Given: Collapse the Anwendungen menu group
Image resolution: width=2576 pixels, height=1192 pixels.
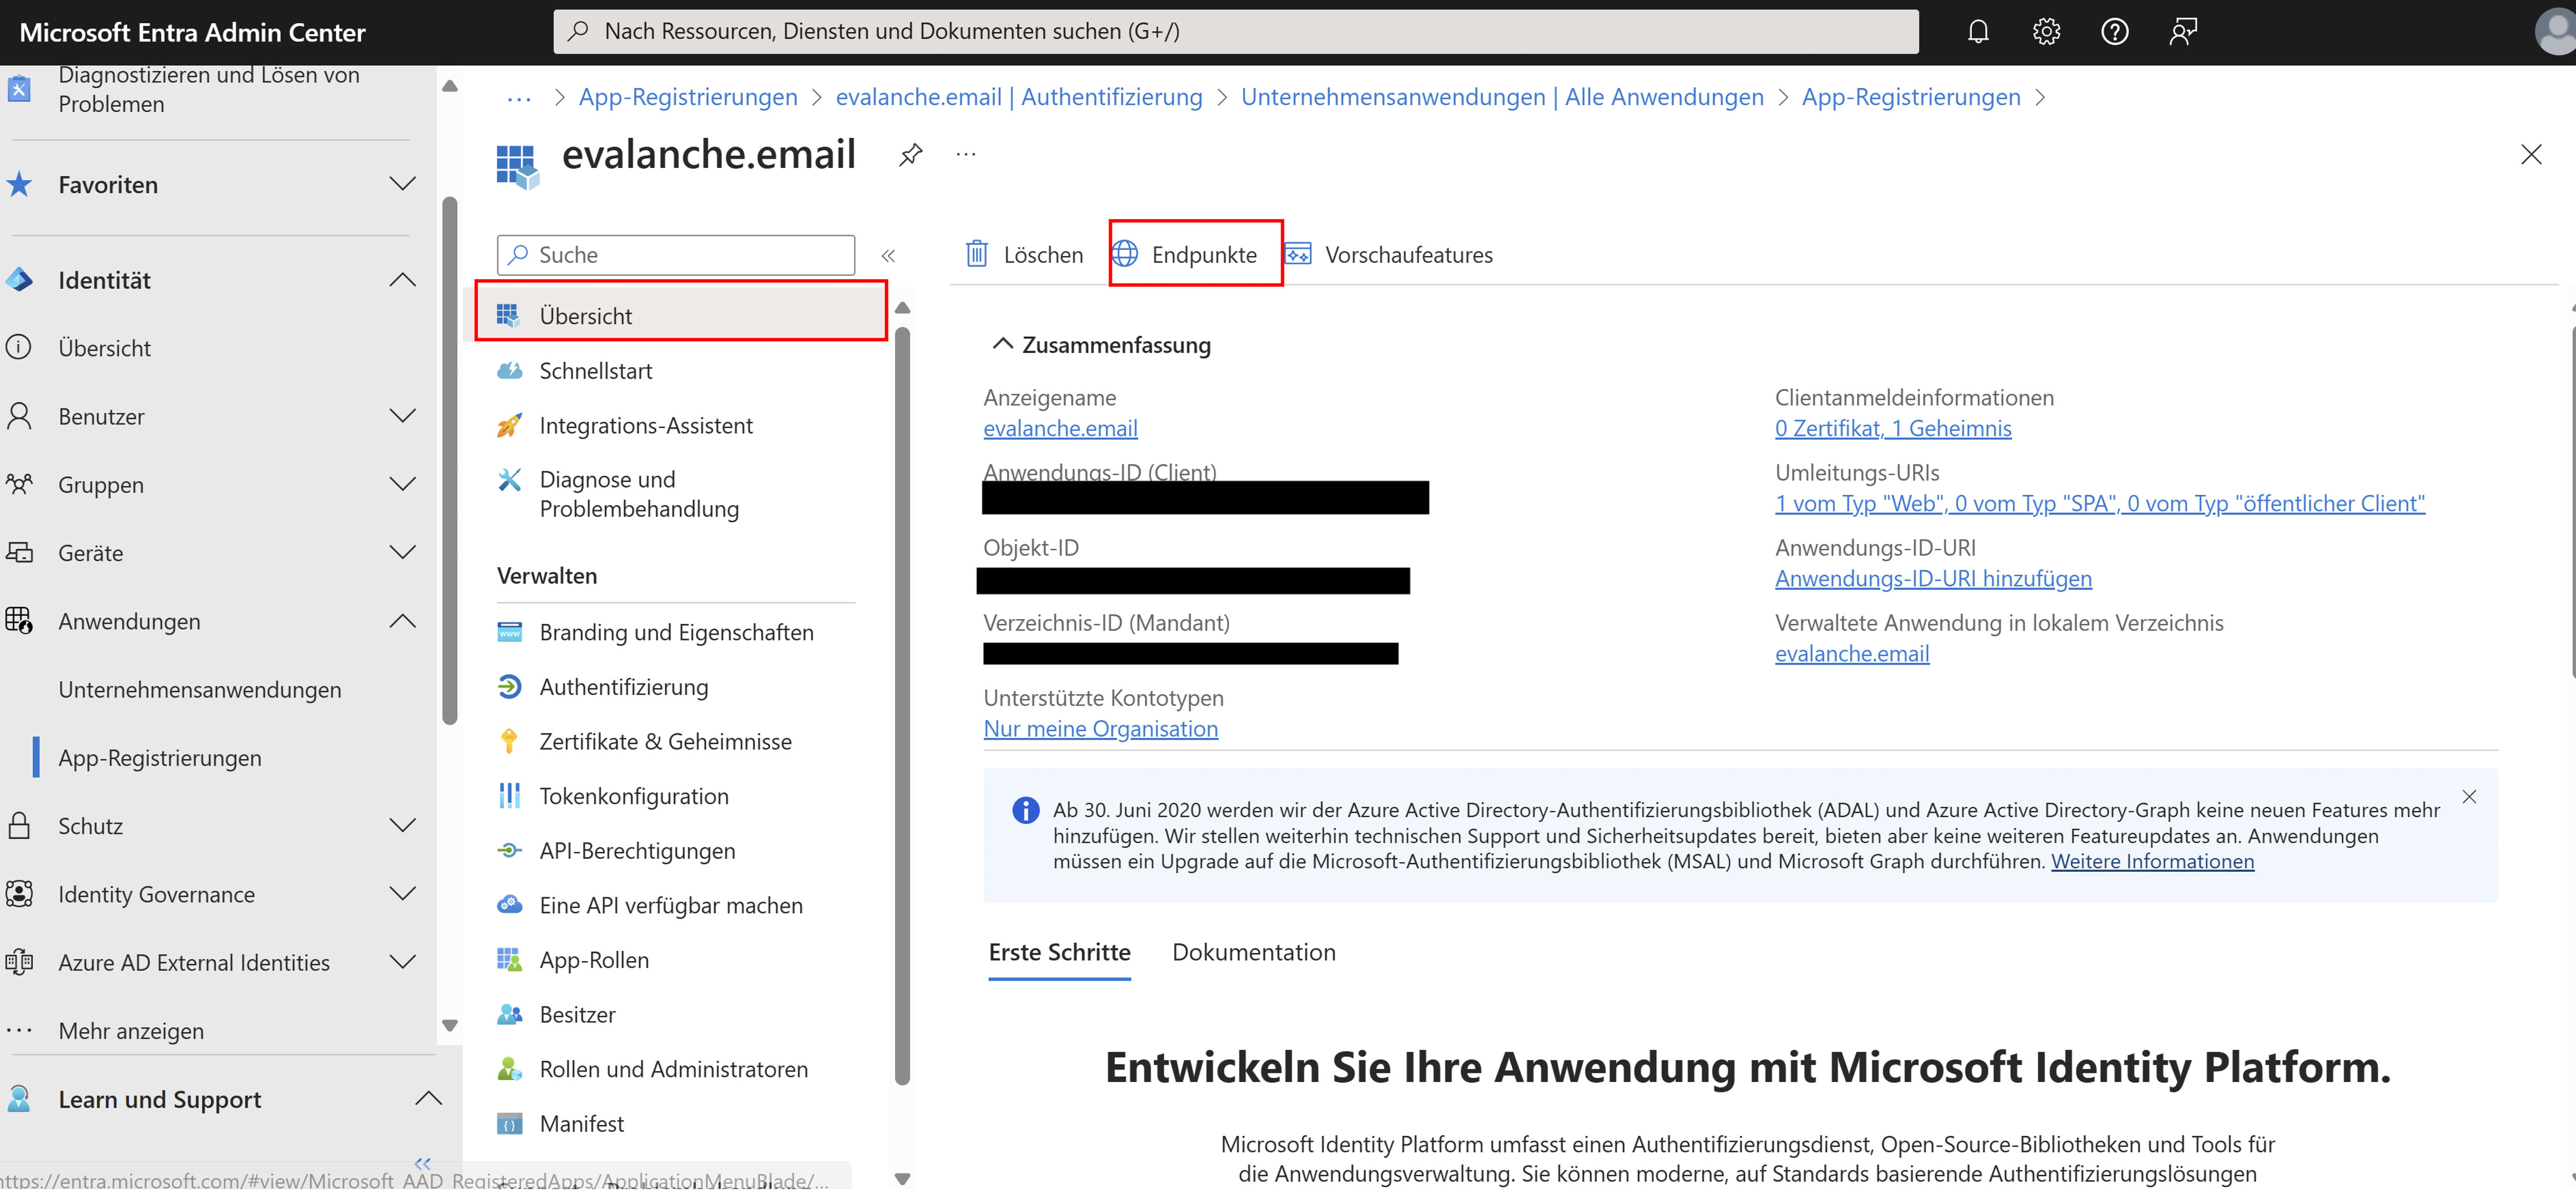Looking at the screenshot, I should click(x=402, y=622).
